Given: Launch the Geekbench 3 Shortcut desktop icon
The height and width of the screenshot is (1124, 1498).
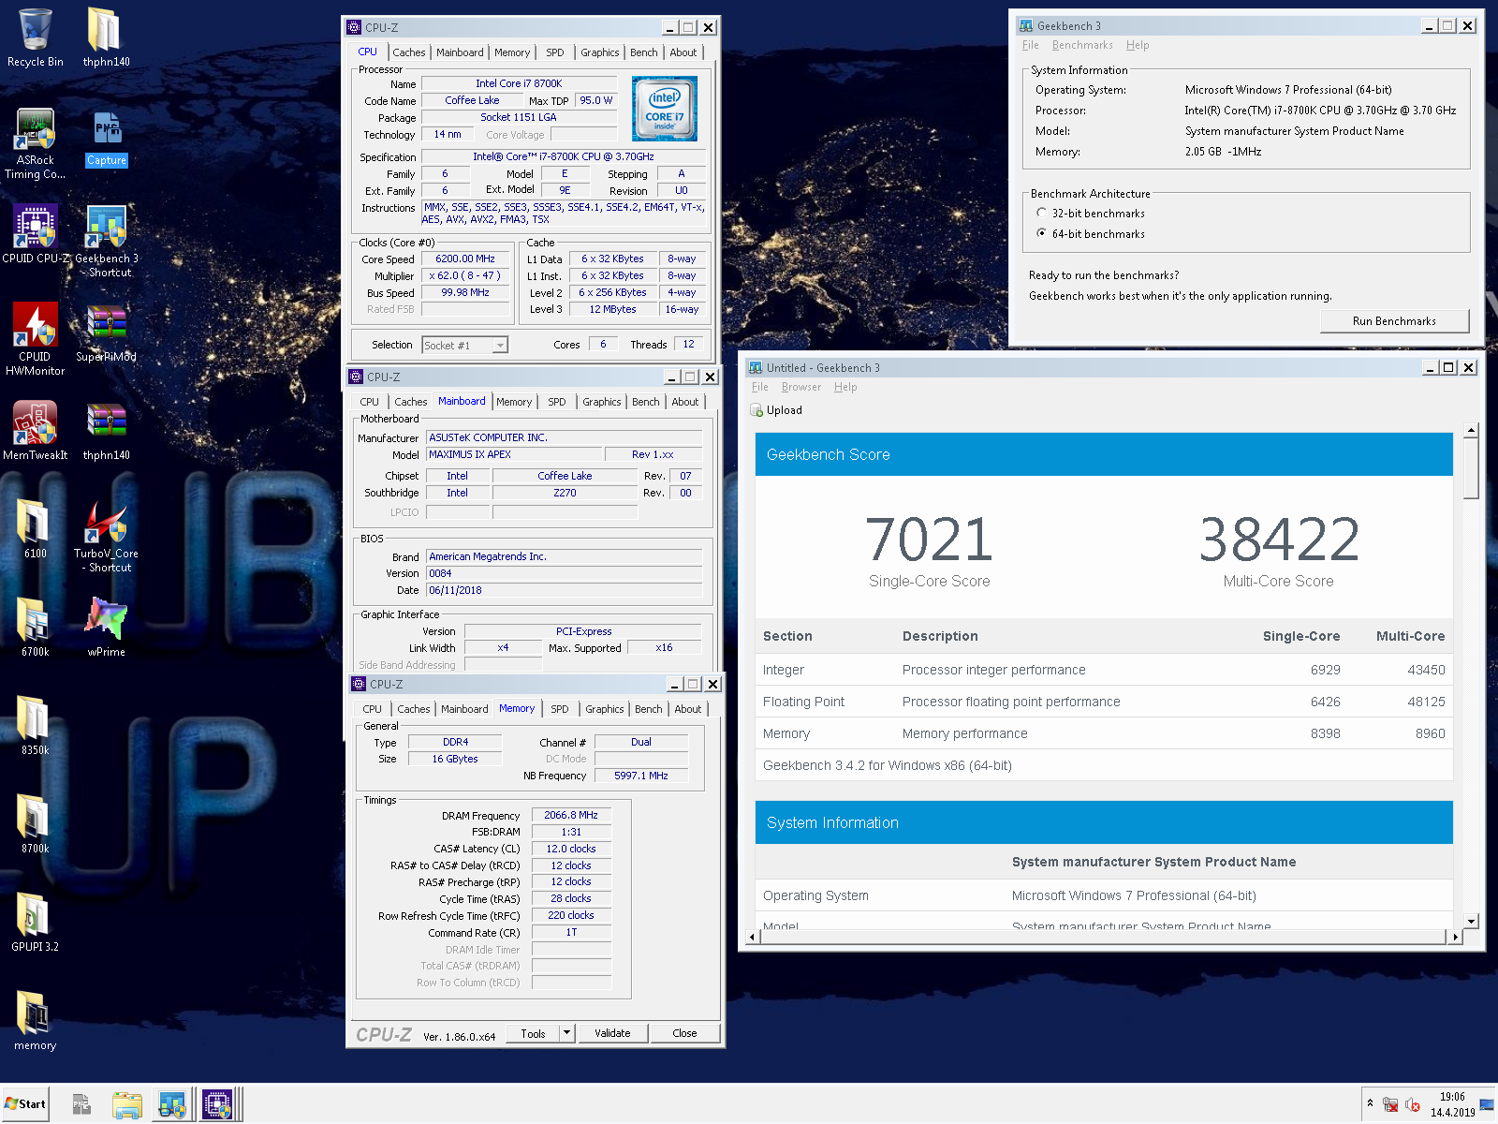Looking at the screenshot, I should (106, 242).
